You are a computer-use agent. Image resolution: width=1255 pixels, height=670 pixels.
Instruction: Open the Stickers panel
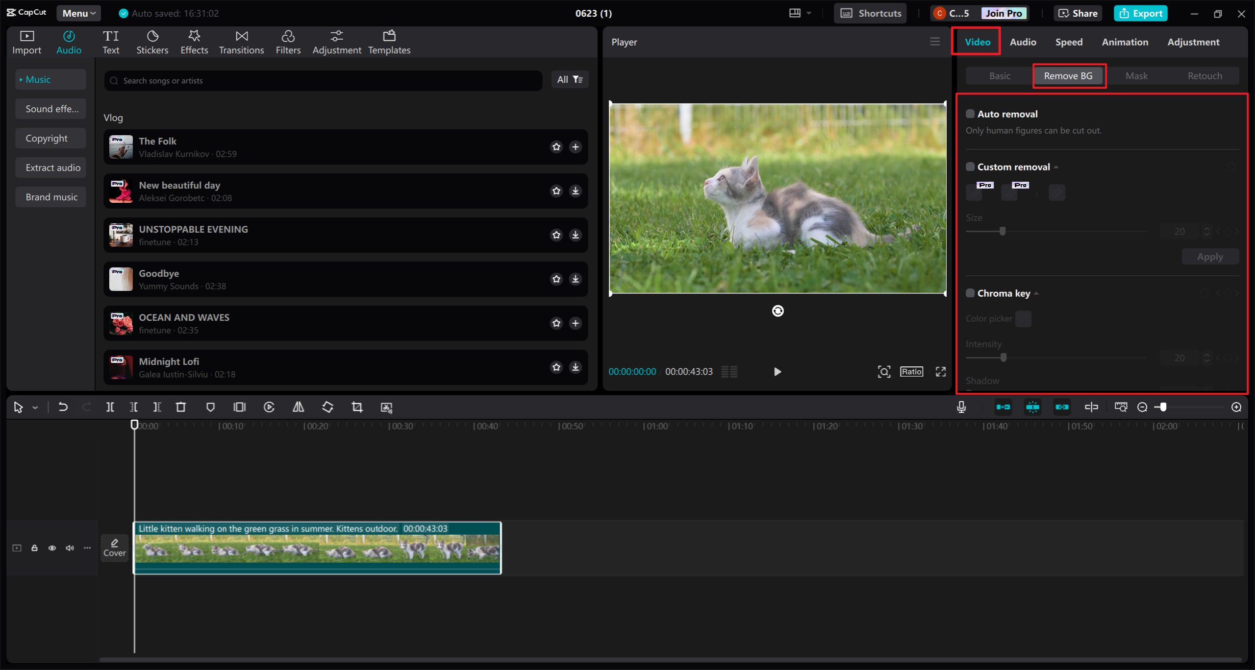[x=152, y=42]
